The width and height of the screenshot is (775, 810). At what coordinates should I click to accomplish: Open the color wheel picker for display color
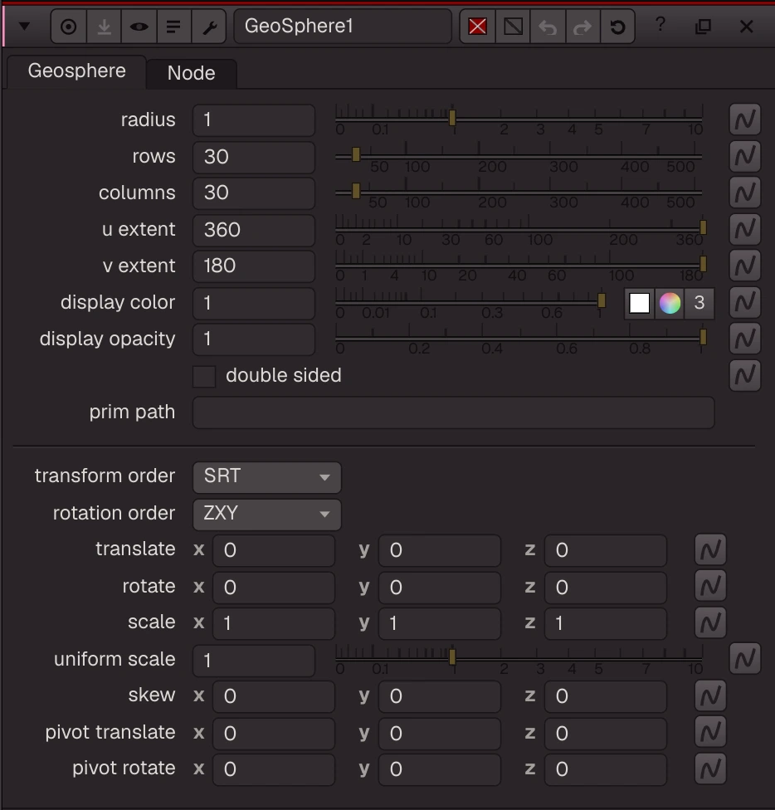(x=670, y=303)
